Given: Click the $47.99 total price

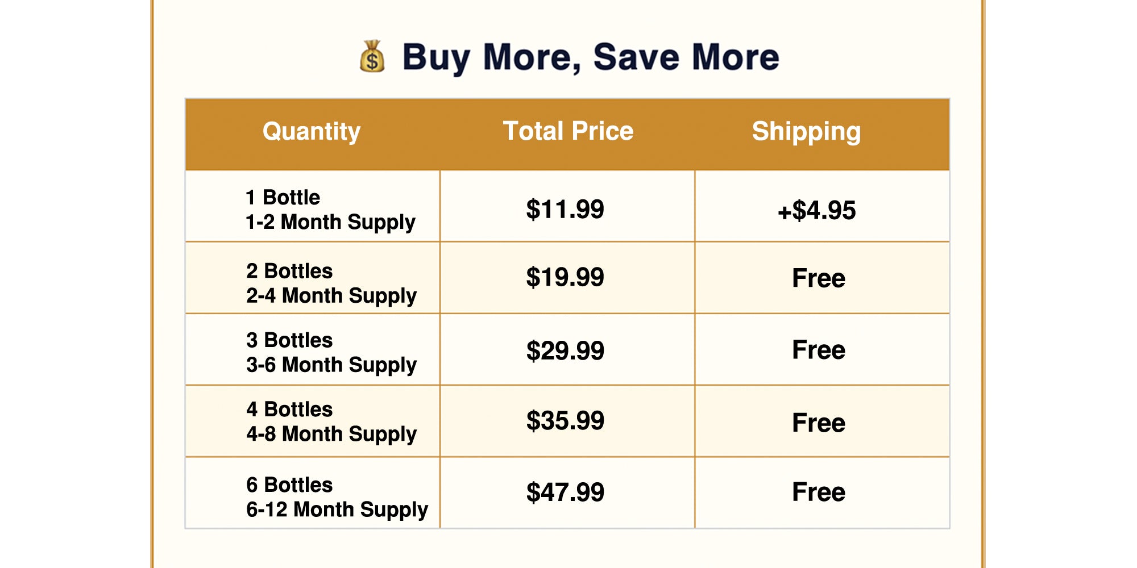Looking at the screenshot, I should coord(565,492).
